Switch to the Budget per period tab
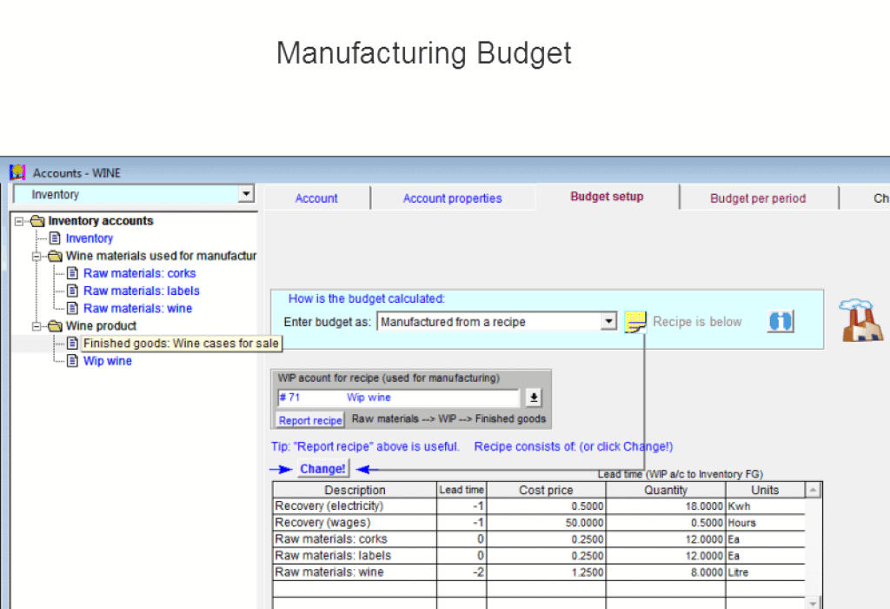 tap(757, 198)
